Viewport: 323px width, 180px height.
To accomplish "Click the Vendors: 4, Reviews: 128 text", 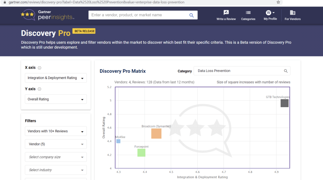I will [154, 82].
